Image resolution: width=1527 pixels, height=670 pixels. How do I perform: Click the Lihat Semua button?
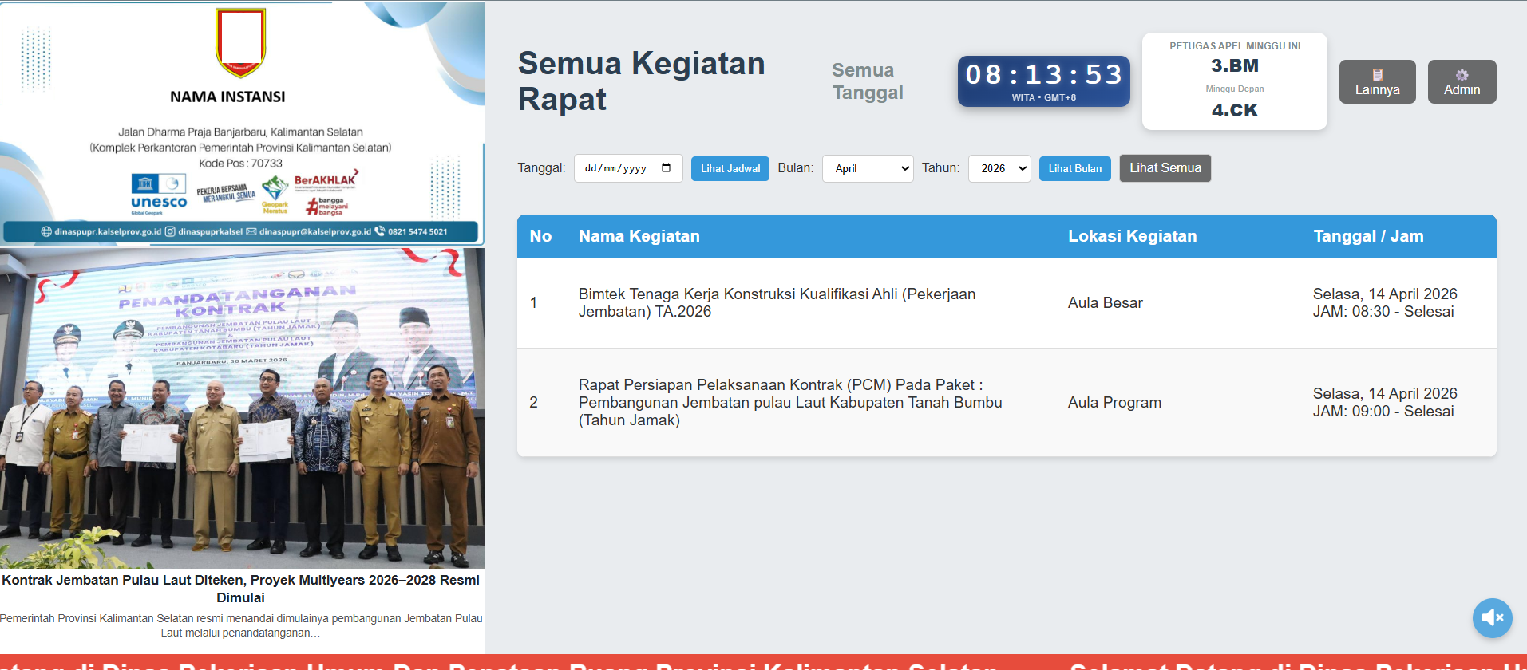(1165, 168)
